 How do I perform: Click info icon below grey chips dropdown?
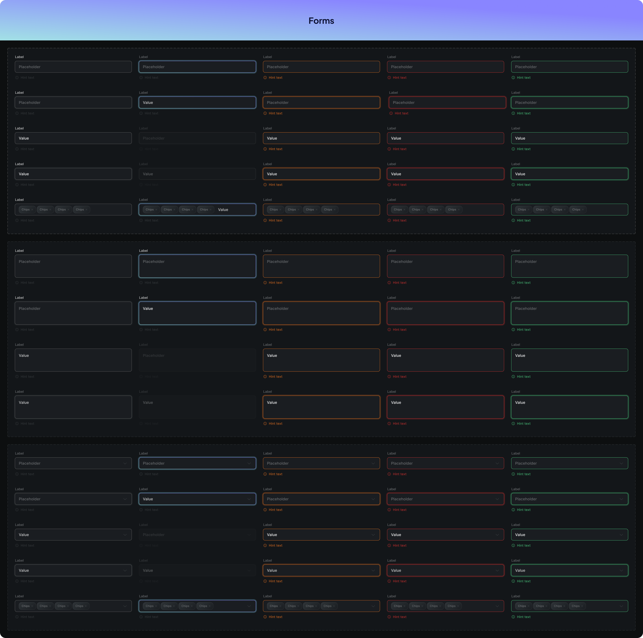(x=17, y=617)
